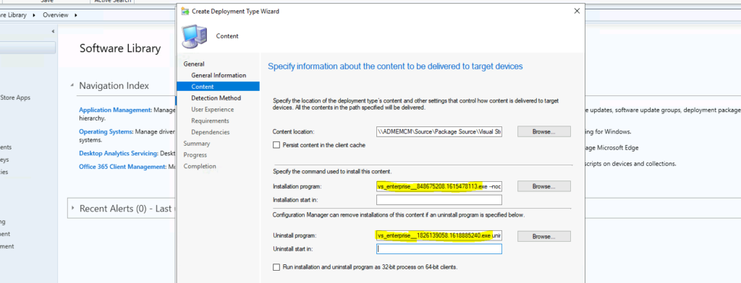Open Overview breadcrumb dropdown arrow

(75, 15)
